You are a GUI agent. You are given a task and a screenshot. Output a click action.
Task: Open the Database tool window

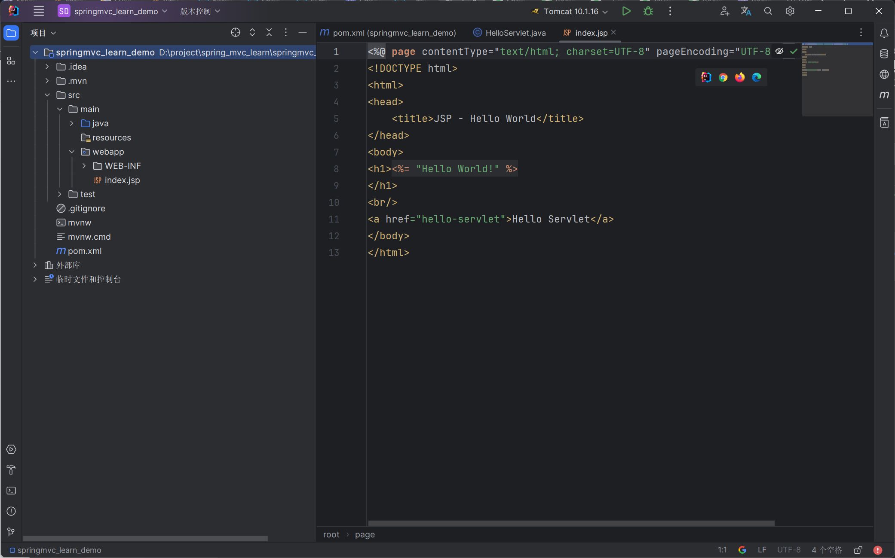(x=884, y=54)
